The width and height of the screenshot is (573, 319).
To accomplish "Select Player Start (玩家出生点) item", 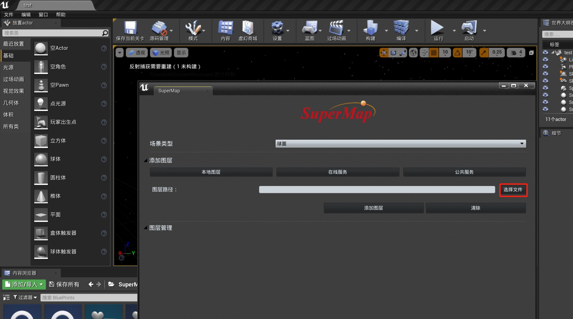I will click(70, 122).
